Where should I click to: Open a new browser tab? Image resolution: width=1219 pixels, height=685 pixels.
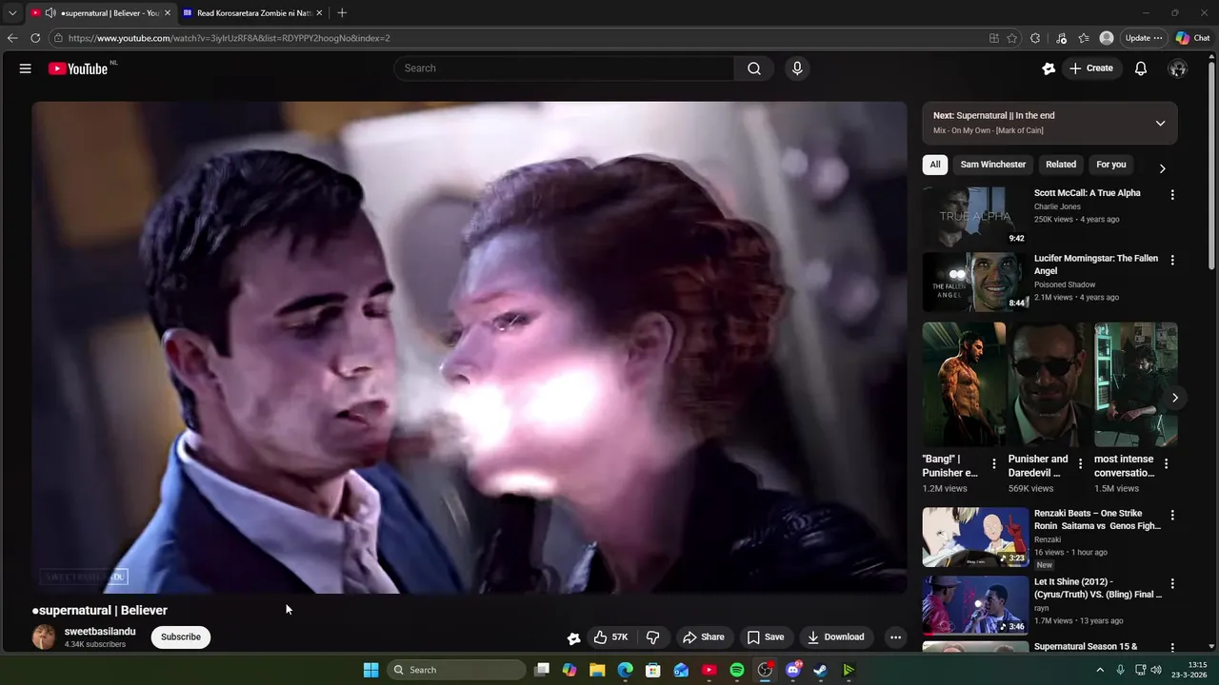click(342, 12)
